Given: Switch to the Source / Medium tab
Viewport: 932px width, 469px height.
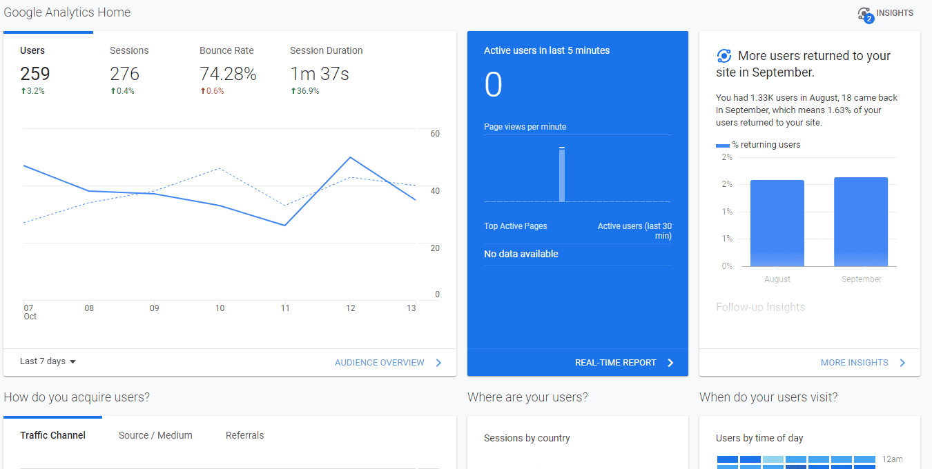Looking at the screenshot, I should click(x=155, y=435).
